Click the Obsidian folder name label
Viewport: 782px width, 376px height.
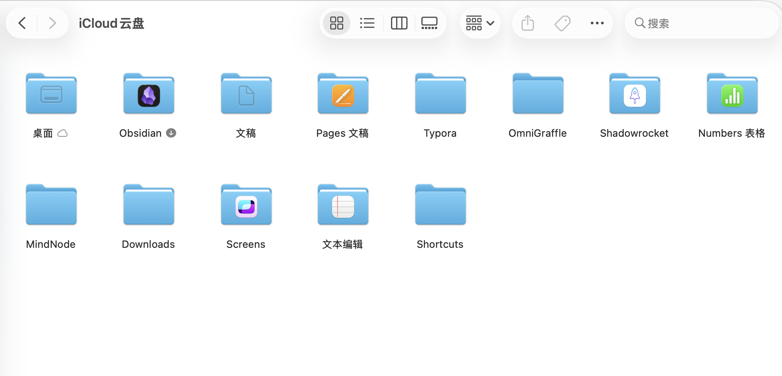[140, 133]
